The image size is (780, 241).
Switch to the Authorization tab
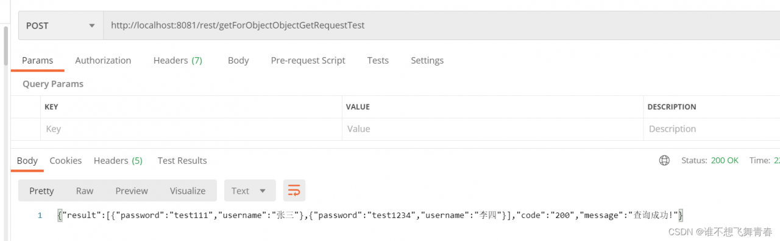(103, 60)
